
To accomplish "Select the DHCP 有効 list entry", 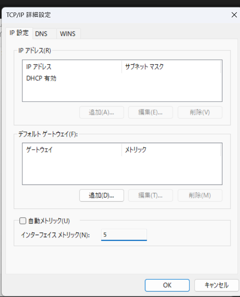I will [x=41, y=78].
